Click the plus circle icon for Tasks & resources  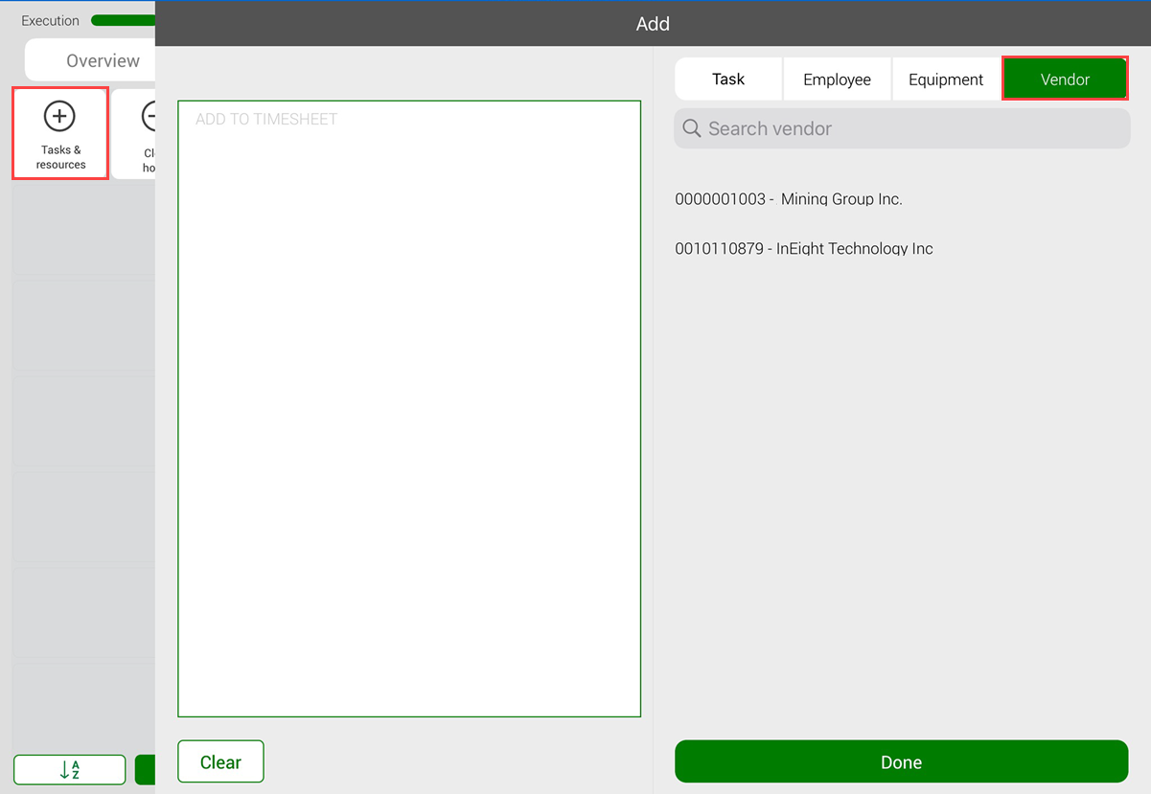(x=59, y=117)
